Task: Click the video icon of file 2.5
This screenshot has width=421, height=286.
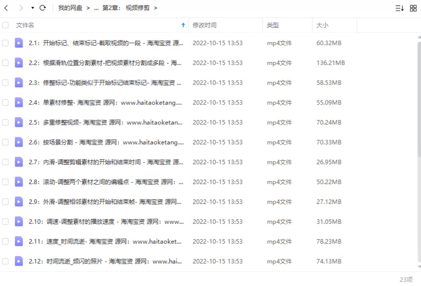Action: coord(19,122)
